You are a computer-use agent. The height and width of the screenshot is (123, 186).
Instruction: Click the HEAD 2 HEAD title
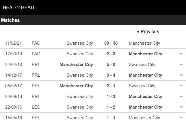(18, 7)
